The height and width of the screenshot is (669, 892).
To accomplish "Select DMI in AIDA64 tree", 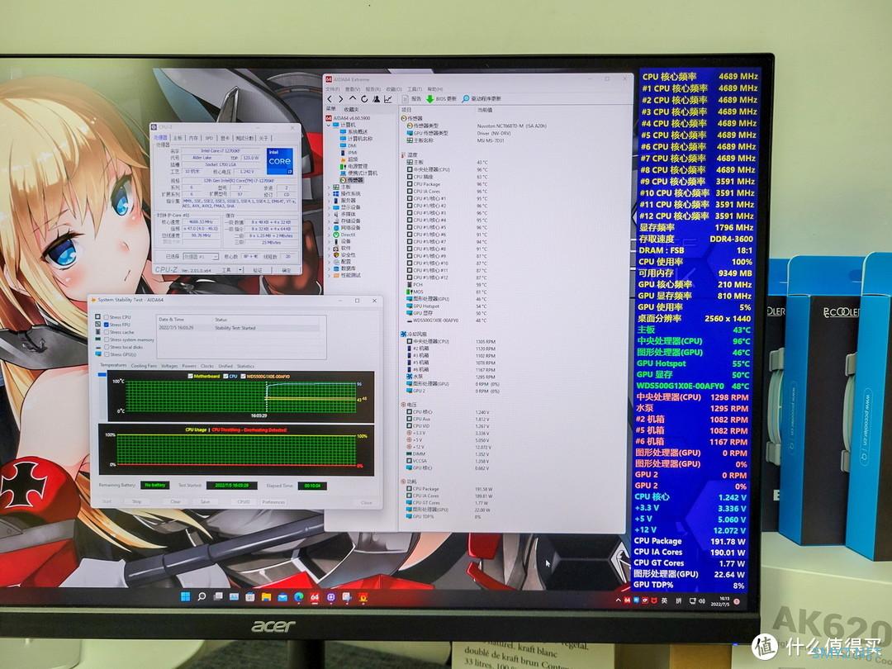I will [x=348, y=145].
